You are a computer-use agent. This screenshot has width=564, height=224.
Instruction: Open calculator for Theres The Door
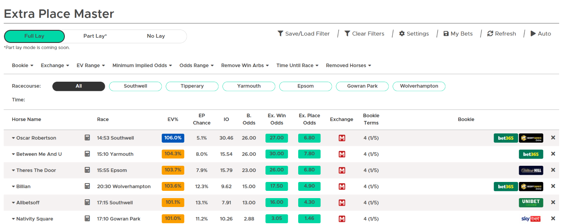(x=87, y=170)
